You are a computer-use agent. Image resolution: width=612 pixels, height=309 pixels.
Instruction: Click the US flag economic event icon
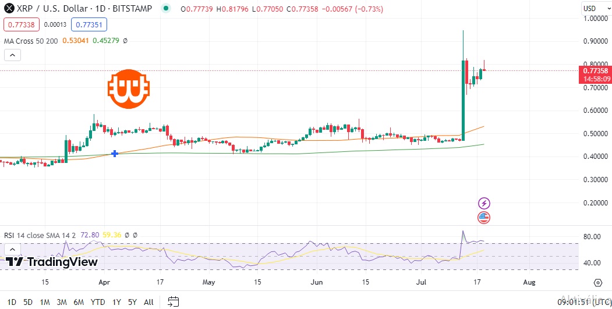(484, 218)
